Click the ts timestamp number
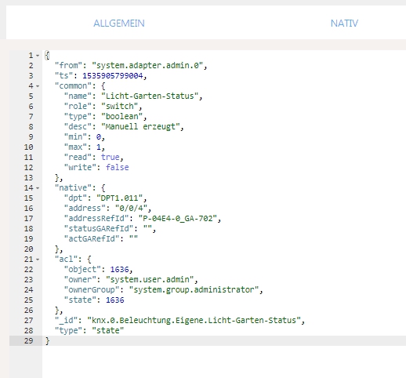The width and height of the screenshot is (406, 378). 113,75
